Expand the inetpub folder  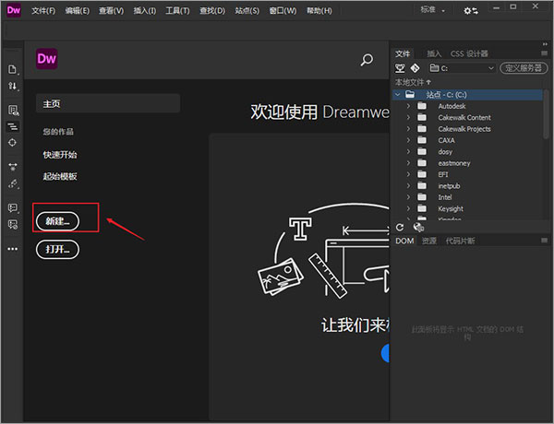coord(408,185)
